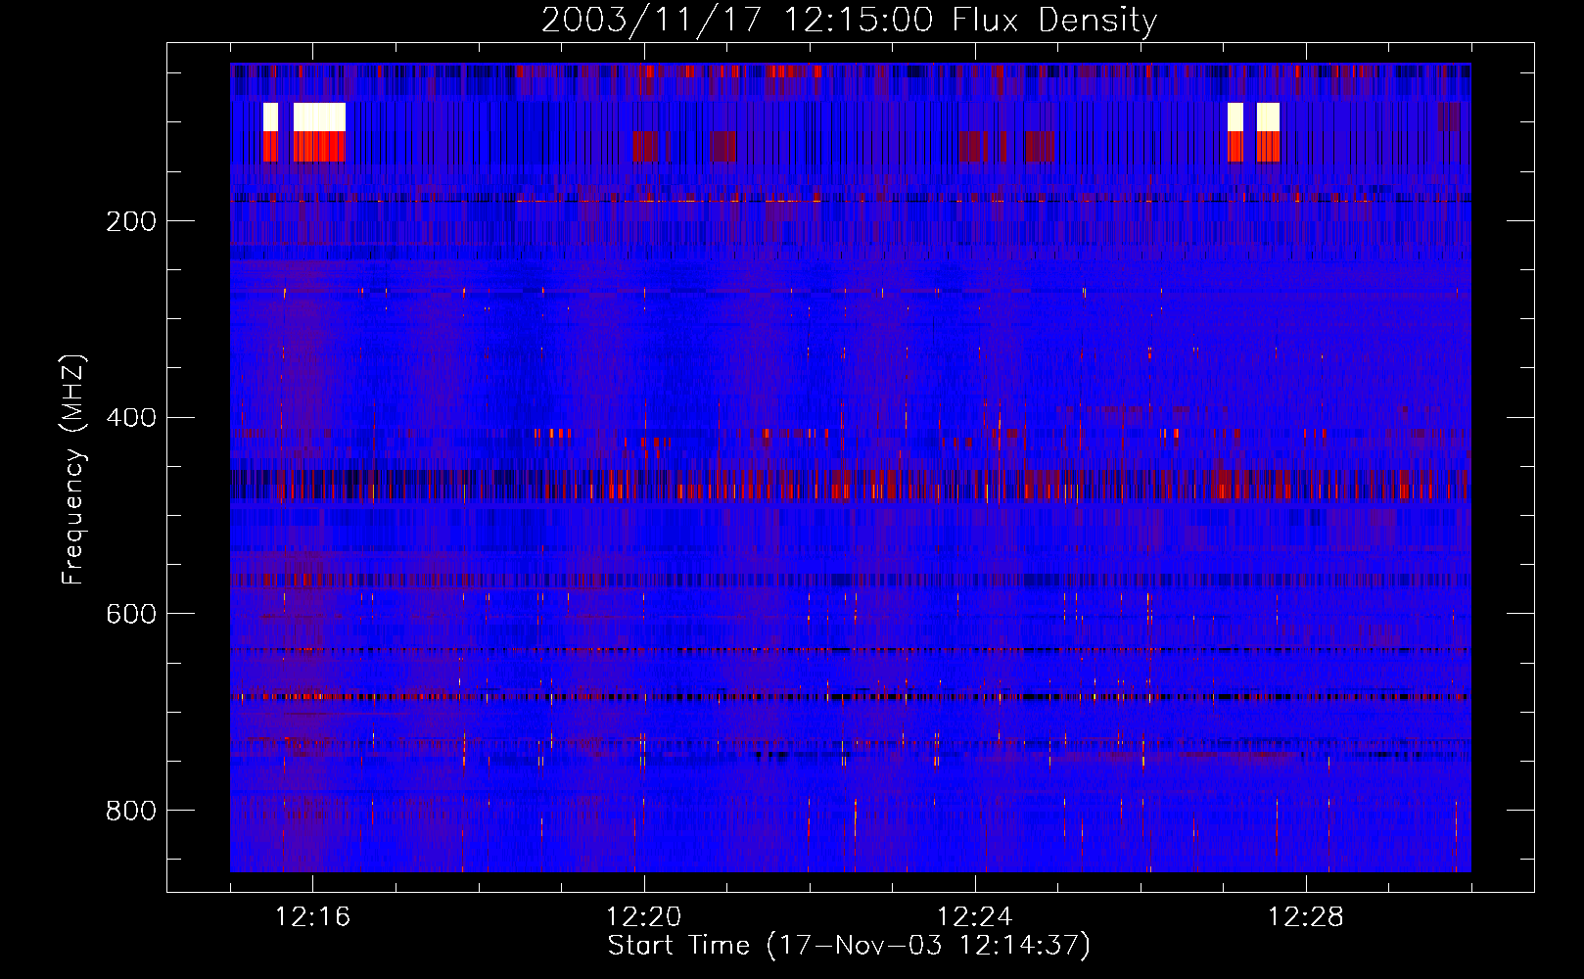Click the 600 frequency tick label
This screenshot has height=979, width=1584.
[131, 614]
